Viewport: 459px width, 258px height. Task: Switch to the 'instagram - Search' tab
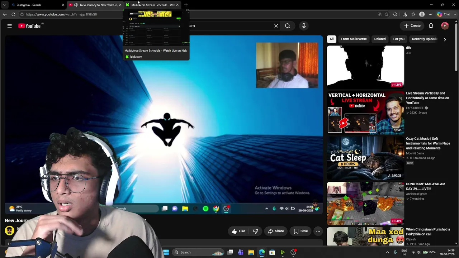point(38,5)
